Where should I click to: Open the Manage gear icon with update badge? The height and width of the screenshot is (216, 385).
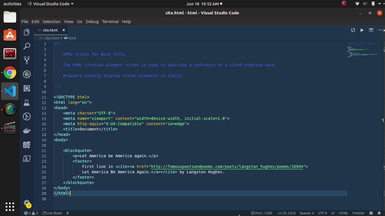(27, 203)
